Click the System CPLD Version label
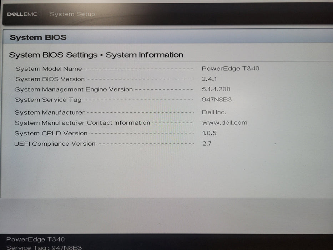The width and height of the screenshot is (333, 250). point(51,133)
